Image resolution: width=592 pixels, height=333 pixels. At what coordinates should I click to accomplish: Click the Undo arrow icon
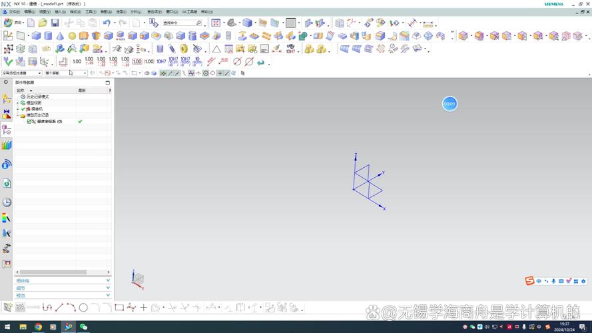pos(106,23)
